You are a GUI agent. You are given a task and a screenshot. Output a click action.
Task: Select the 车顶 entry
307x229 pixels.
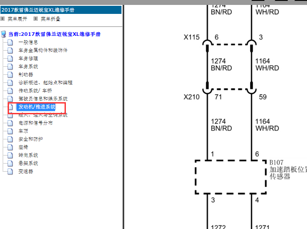click(x=23, y=131)
